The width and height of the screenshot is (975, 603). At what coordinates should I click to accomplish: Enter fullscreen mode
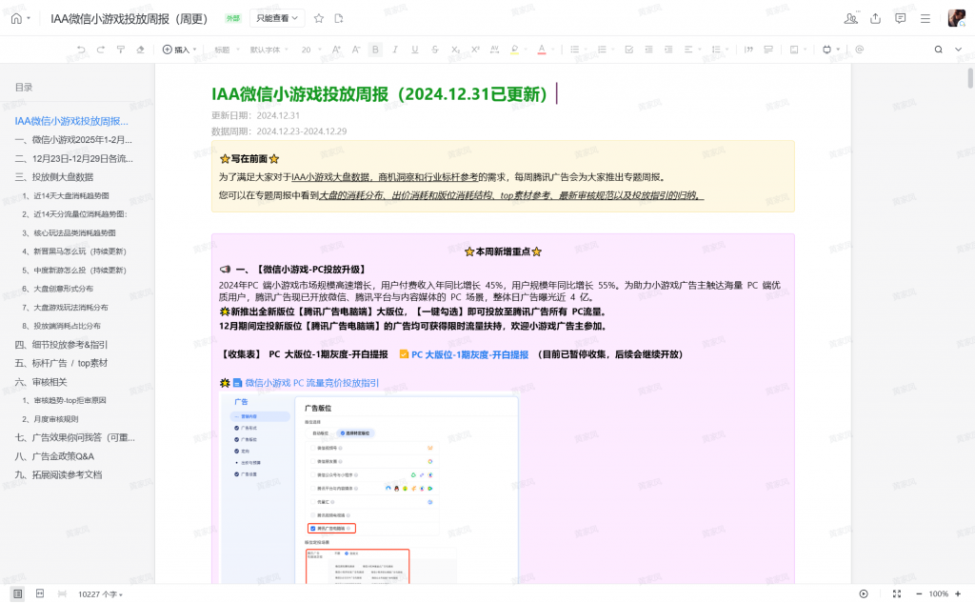point(897,594)
